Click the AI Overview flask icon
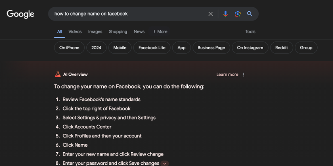The height and width of the screenshot is (166, 333). point(58,75)
